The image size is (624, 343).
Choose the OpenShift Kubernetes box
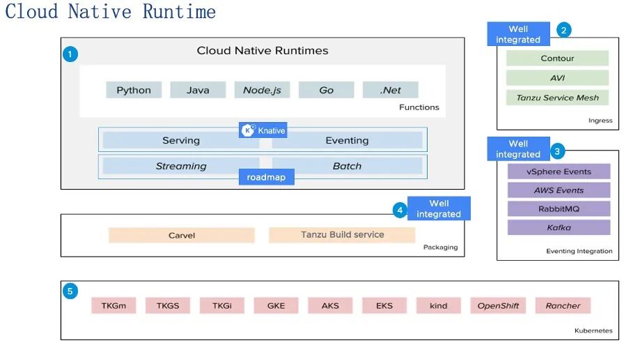(498, 305)
